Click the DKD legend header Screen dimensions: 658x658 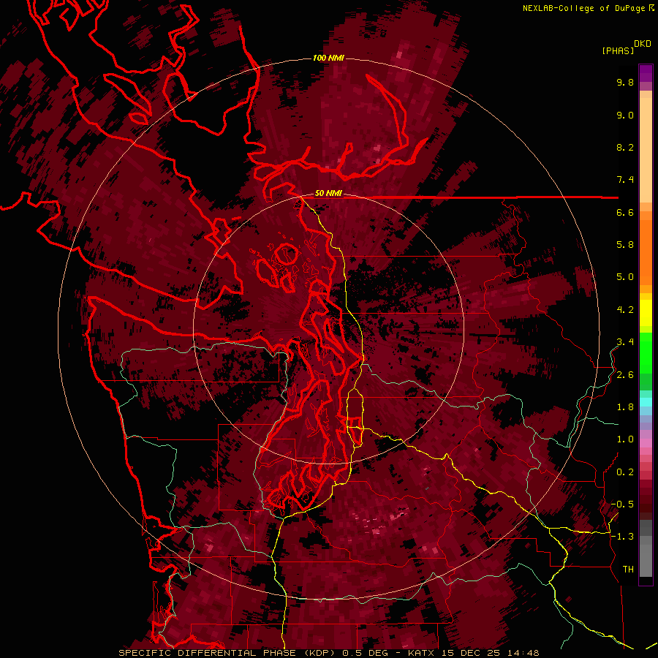pyautogui.click(x=643, y=44)
